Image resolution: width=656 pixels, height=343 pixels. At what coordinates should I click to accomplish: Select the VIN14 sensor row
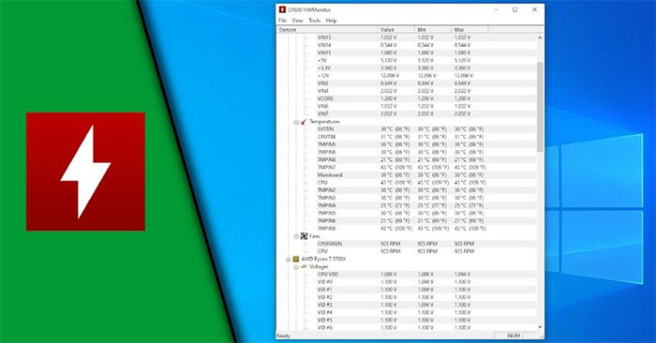click(407, 45)
